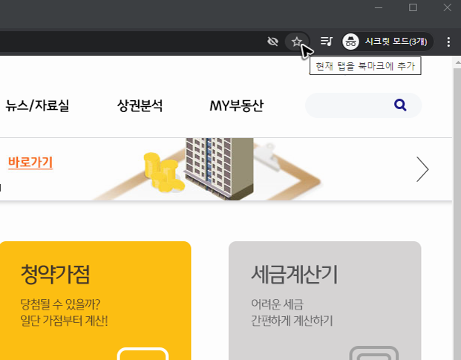461x360 pixels.
Task: Open the gray 세금계산기 card
Action: 325,301
